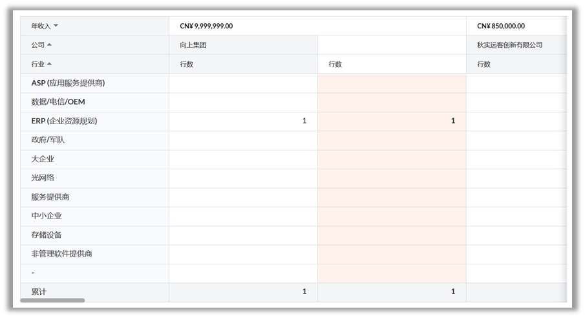
Task: Click the sort arrow next to 年收入
Action: tap(56, 26)
